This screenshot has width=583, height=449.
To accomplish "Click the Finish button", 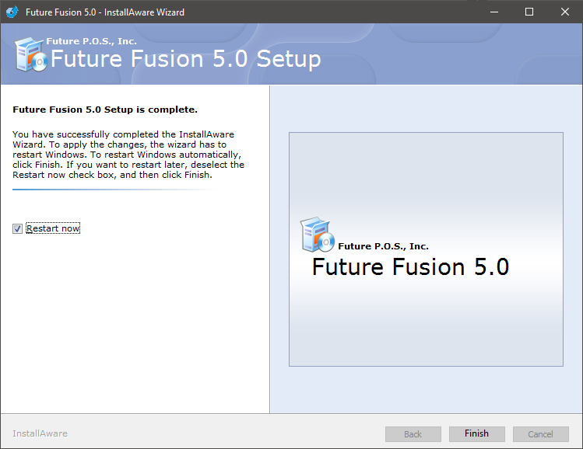I will pyautogui.click(x=476, y=433).
